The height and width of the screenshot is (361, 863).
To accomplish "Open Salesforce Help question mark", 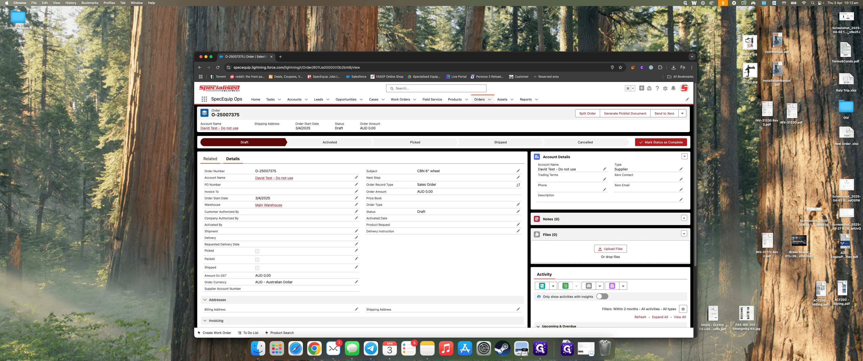I will point(657,88).
